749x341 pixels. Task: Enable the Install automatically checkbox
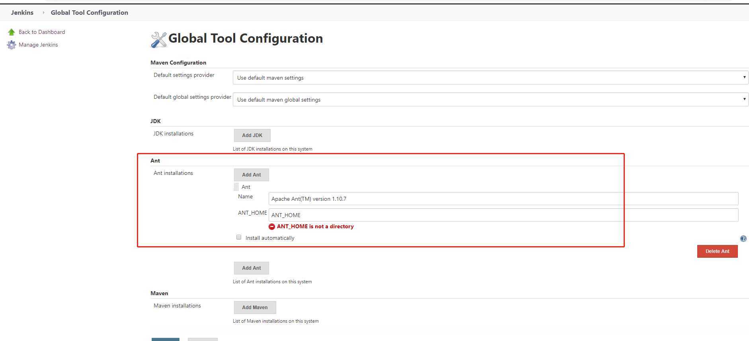pos(239,237)
